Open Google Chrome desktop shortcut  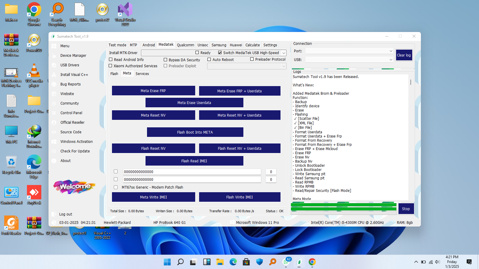pyautogui.click(x=34, y=14)
